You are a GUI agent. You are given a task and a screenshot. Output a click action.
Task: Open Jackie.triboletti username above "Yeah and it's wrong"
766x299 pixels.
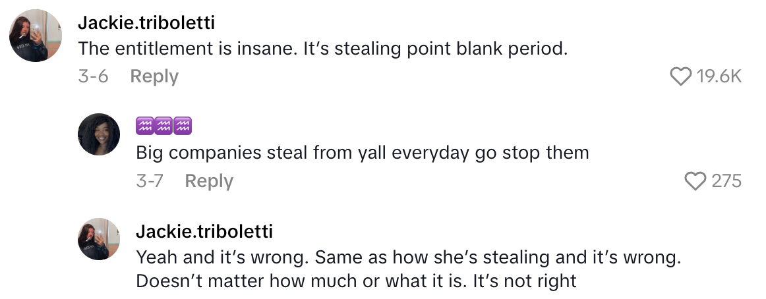point(204,231)
